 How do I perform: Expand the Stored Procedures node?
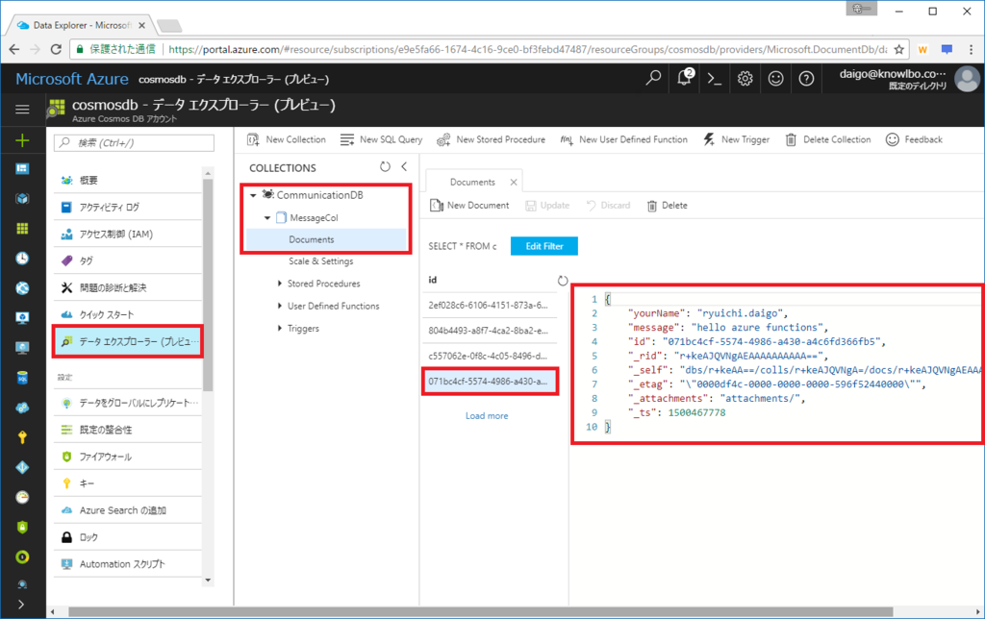click(x=280, y=284)
